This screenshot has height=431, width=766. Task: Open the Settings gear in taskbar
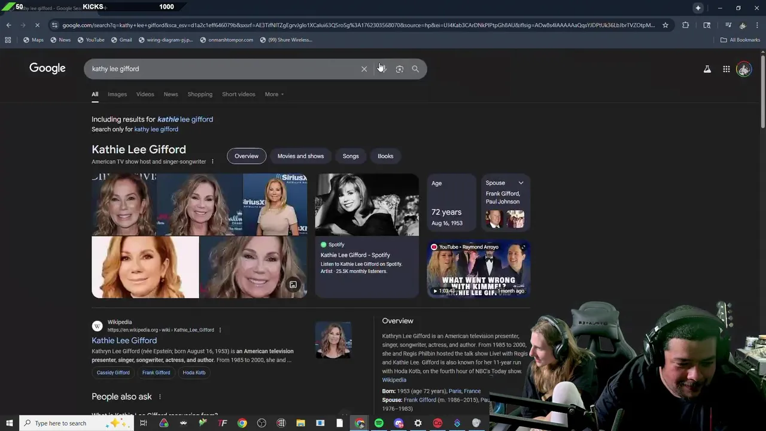click(x=418, y=423)
